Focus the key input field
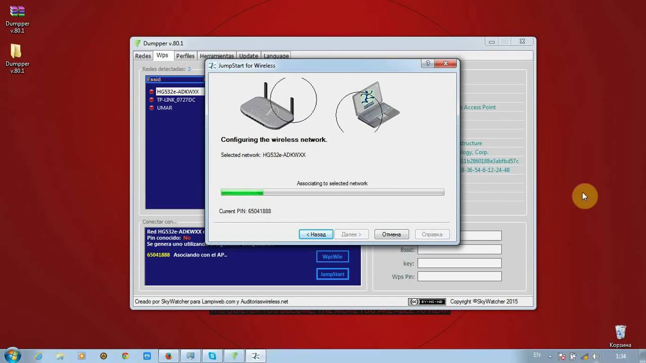Image resolution: width=646 pixels, height=363 pixels. pyautogui.click(x=459, y=263)
